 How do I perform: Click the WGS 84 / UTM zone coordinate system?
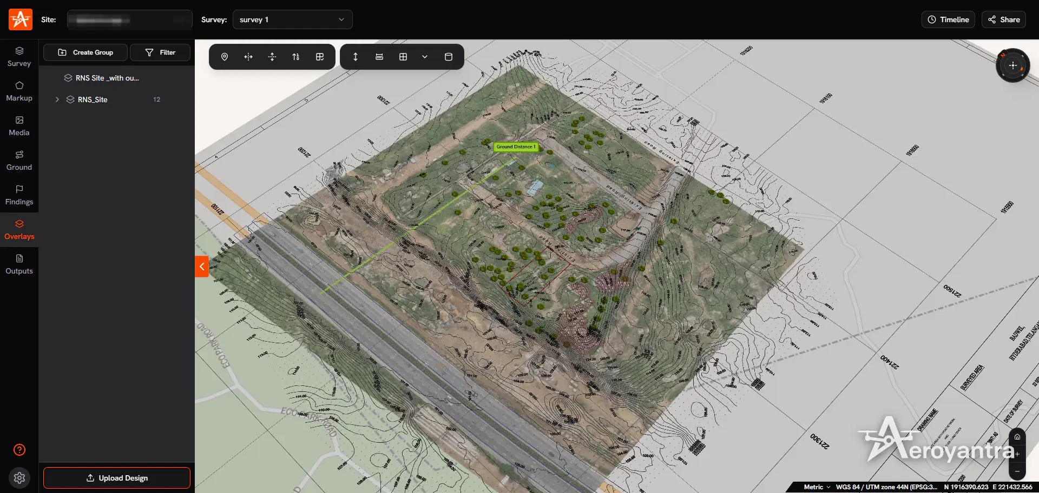click(x=886, y=487)
